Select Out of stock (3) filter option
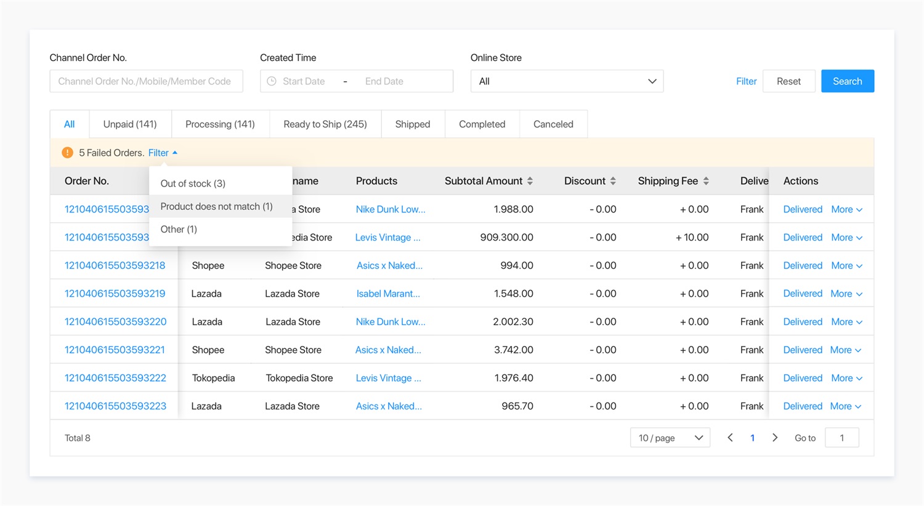Image resolution: width=924 pixels, height=506 pixels. pos(221,183)
